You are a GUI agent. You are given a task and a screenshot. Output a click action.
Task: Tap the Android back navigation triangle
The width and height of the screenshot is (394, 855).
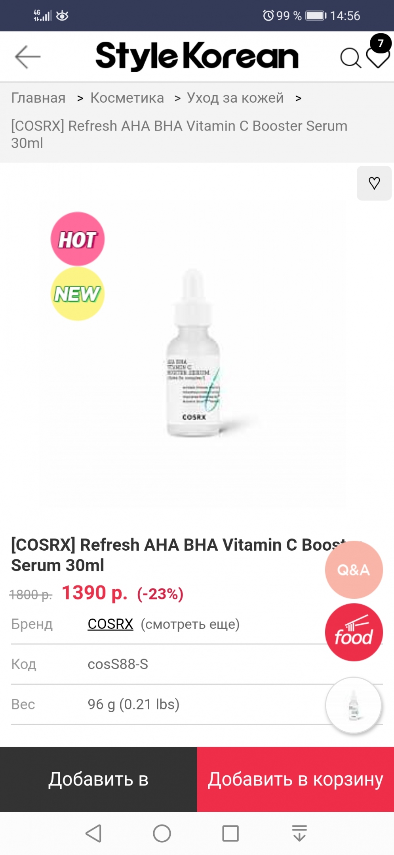[x=94, y=833]
